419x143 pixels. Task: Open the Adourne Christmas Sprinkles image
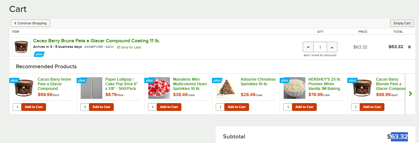coord(227,88)
